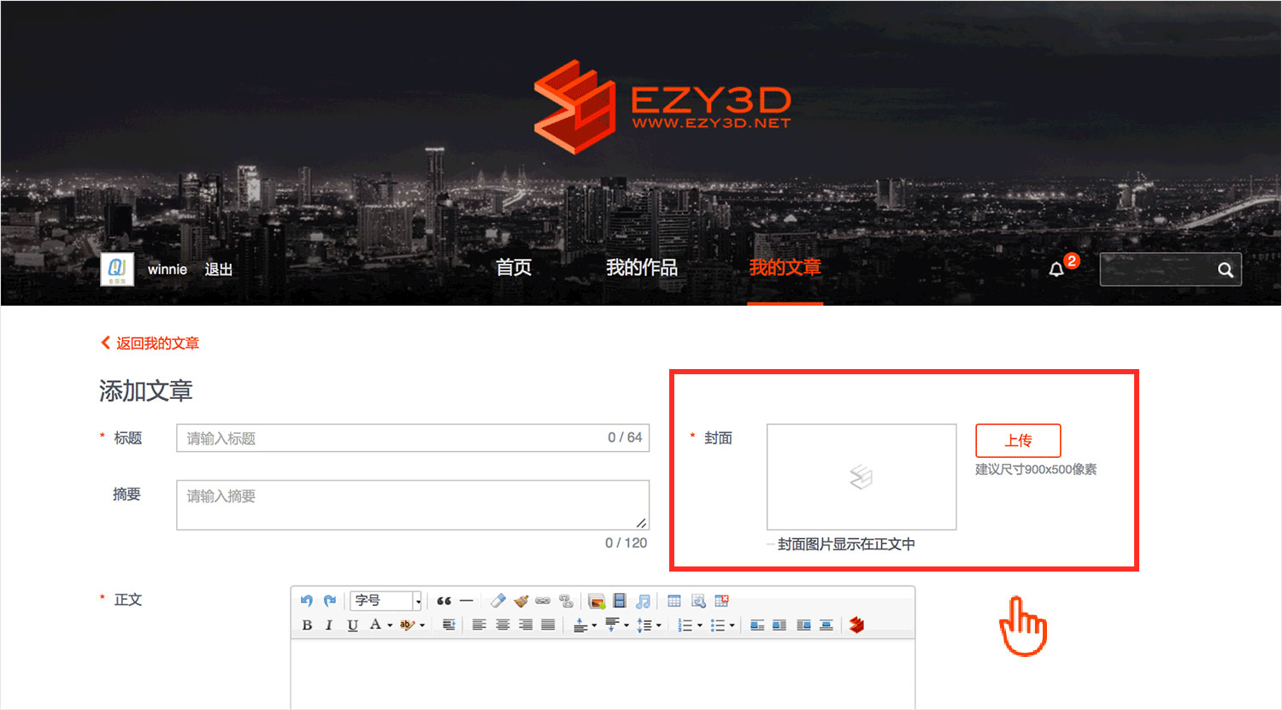1282x710 pixels.
Task: Set spacing before paragraph icon
Action: [580, 625]
